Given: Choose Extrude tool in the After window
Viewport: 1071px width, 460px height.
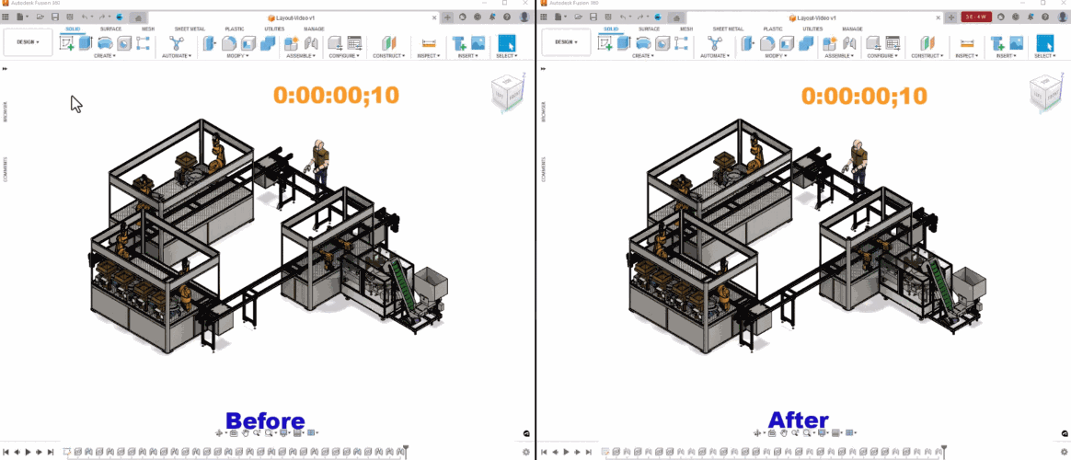Looking at the screenshot, I should point(624,43).
